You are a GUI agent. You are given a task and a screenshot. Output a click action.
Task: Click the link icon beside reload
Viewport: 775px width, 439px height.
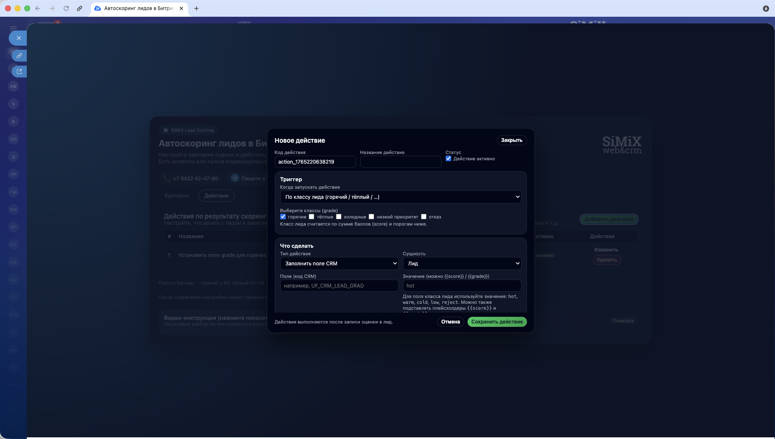pyautogui.click(x=80, y=8)
